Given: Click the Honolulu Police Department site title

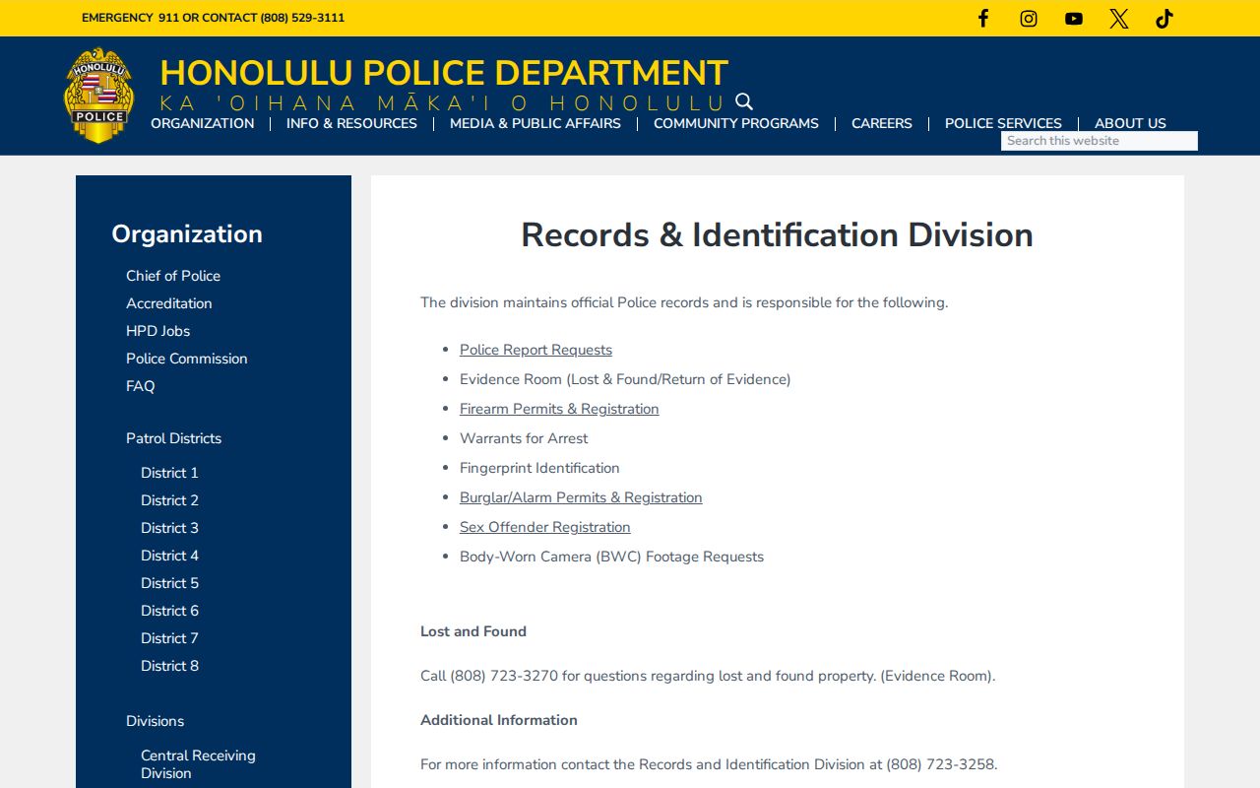Looking at the screenshot, I should 444,73.
